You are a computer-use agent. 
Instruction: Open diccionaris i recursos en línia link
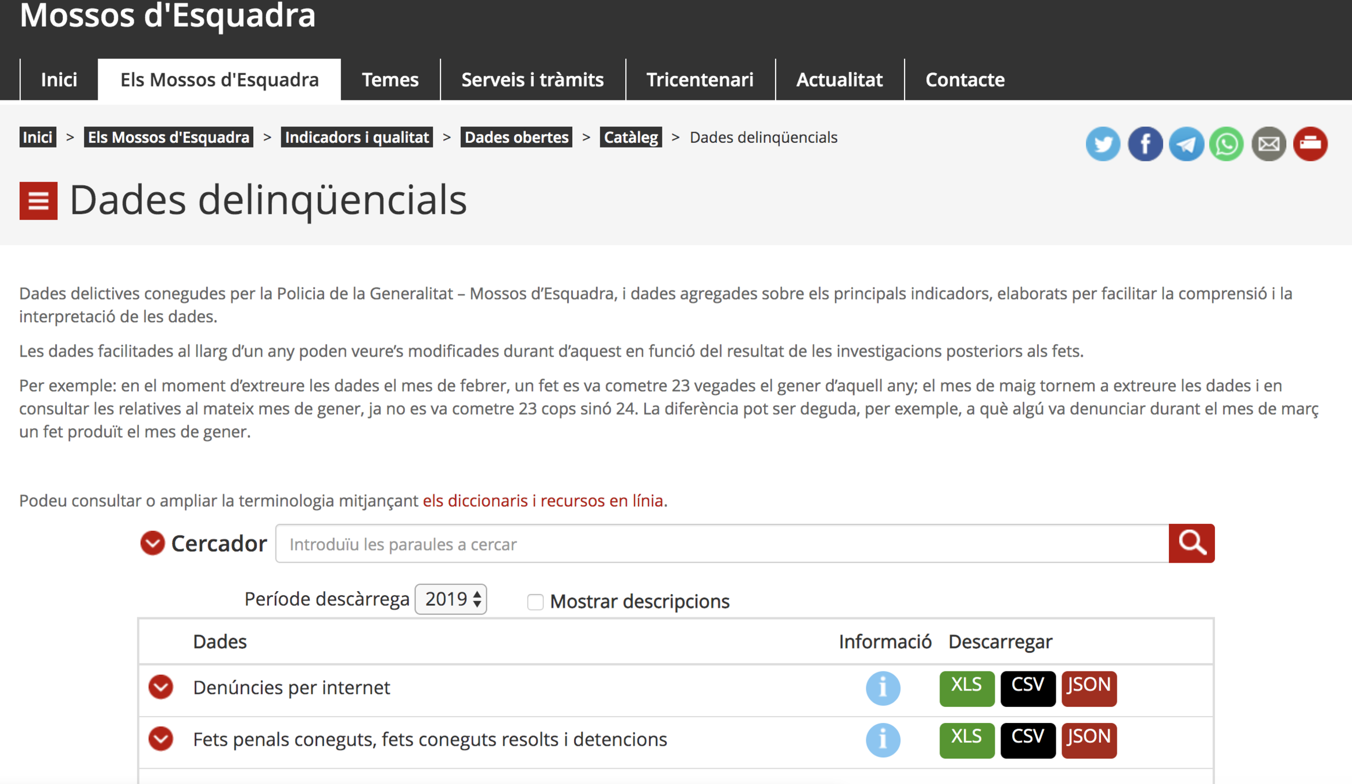point(543,501)
